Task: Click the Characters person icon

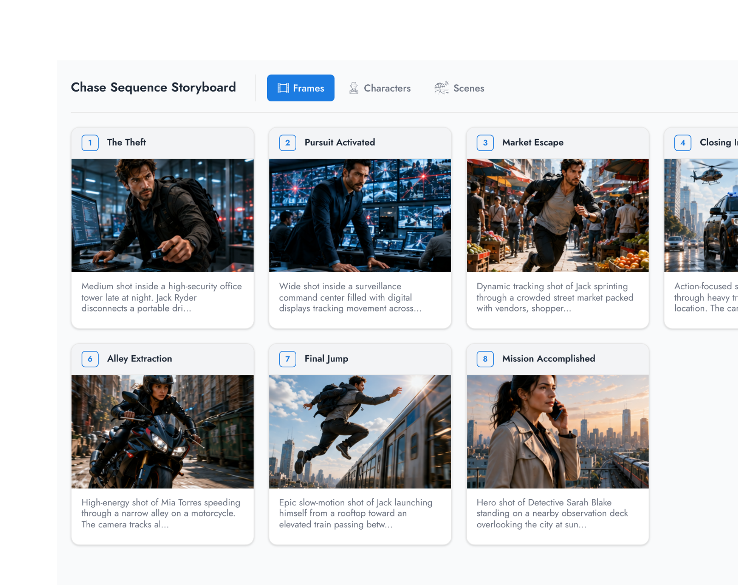Action: click(354, 88)
